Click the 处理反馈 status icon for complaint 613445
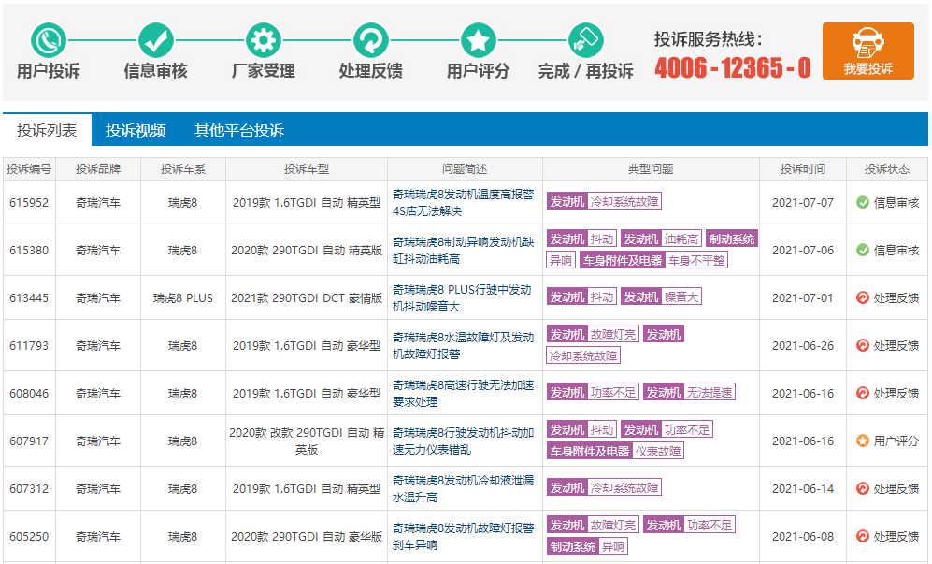 [863, 297]
